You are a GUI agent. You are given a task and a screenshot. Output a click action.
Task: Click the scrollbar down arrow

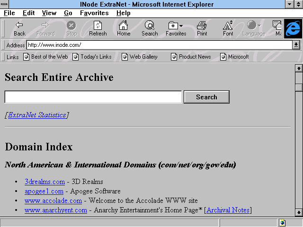299,212
